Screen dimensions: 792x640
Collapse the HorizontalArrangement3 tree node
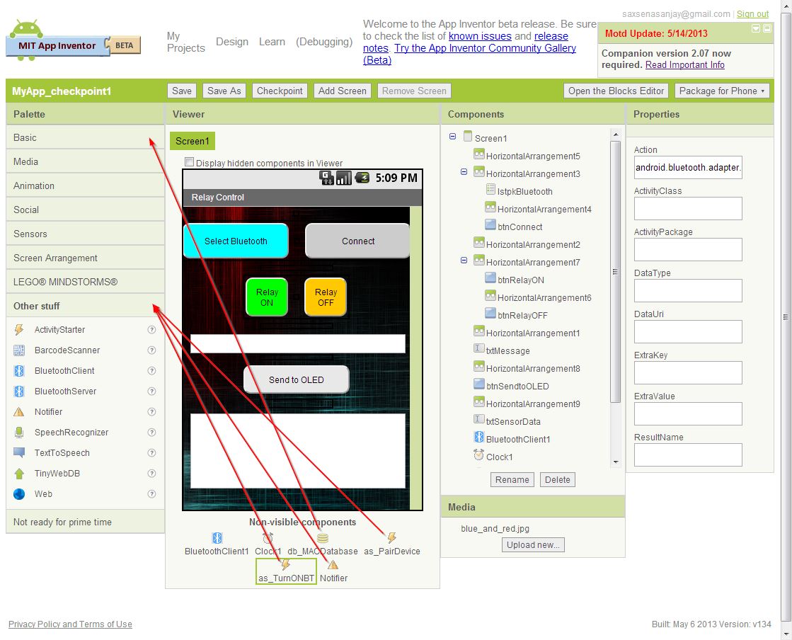tap(464, 172)
